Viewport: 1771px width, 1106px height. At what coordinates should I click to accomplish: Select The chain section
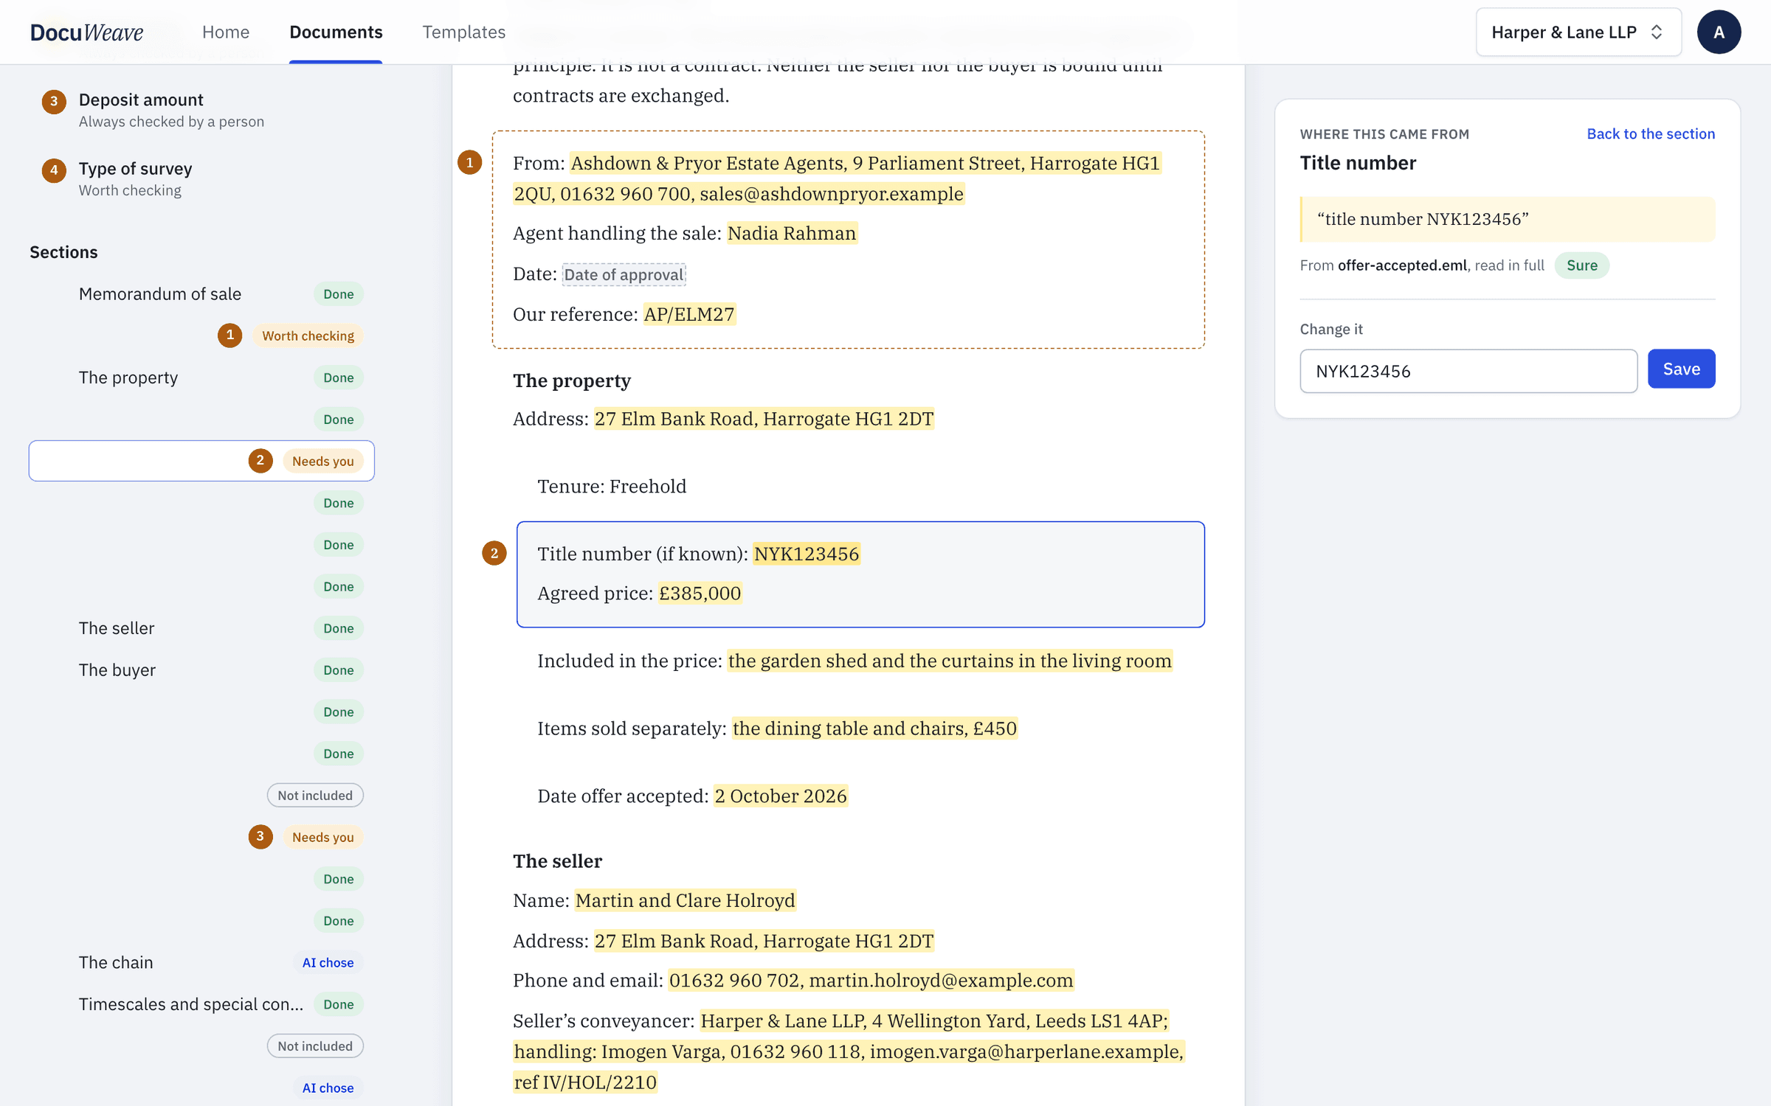pyautogui.click(x=201, y=962)
